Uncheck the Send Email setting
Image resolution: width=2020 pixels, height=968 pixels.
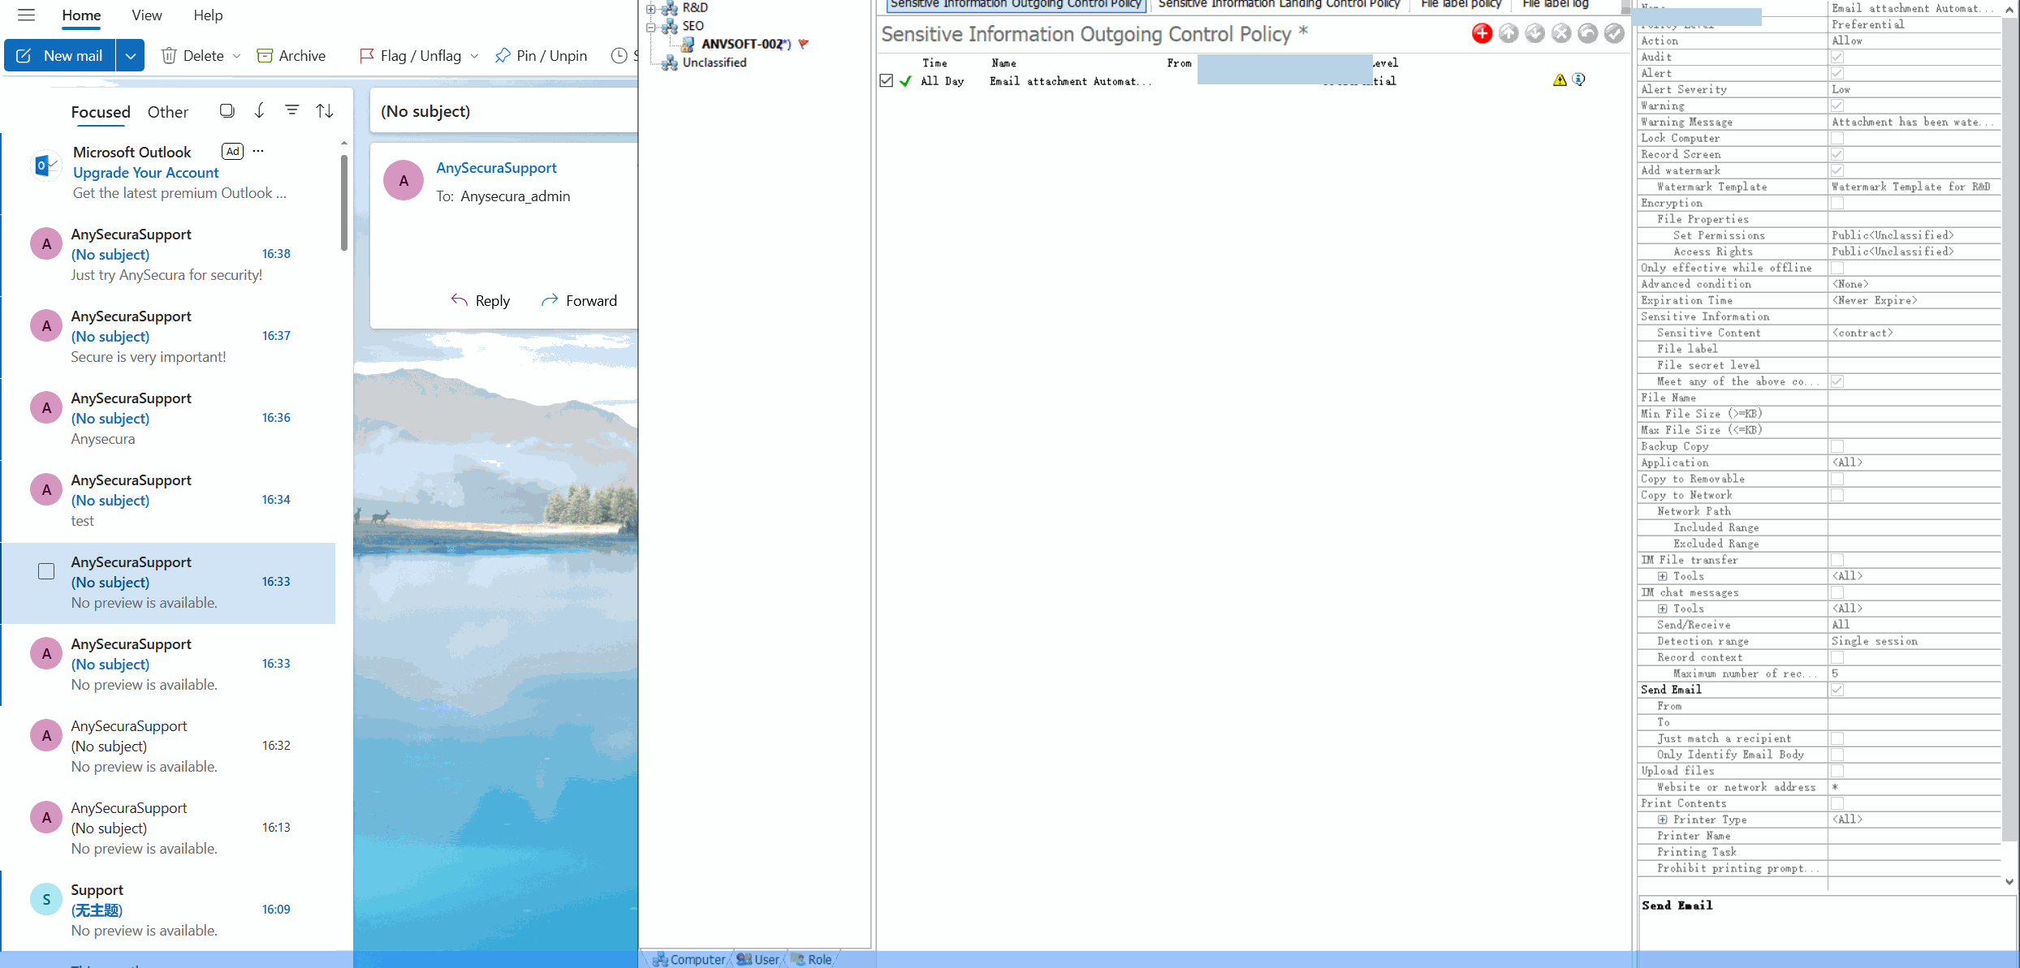pos(1837,689)
